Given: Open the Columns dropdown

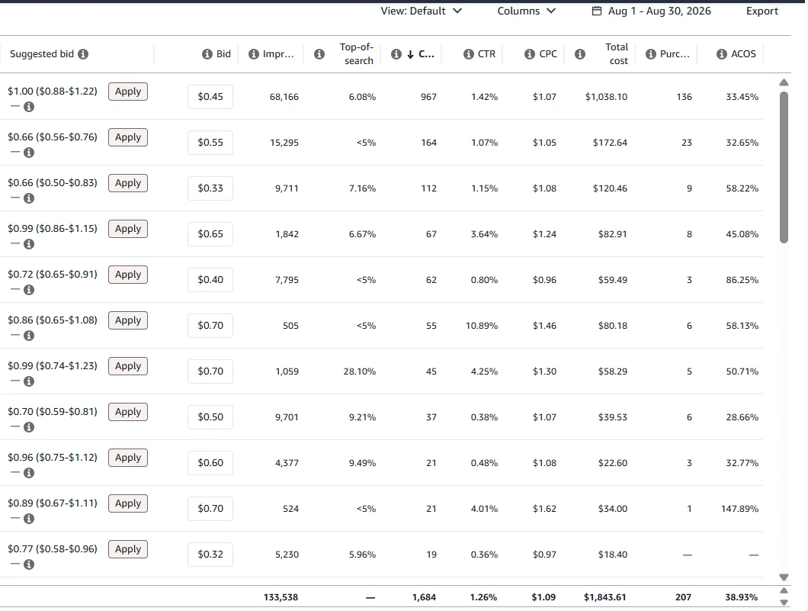Looking at the screenshot, I should 526,11.
